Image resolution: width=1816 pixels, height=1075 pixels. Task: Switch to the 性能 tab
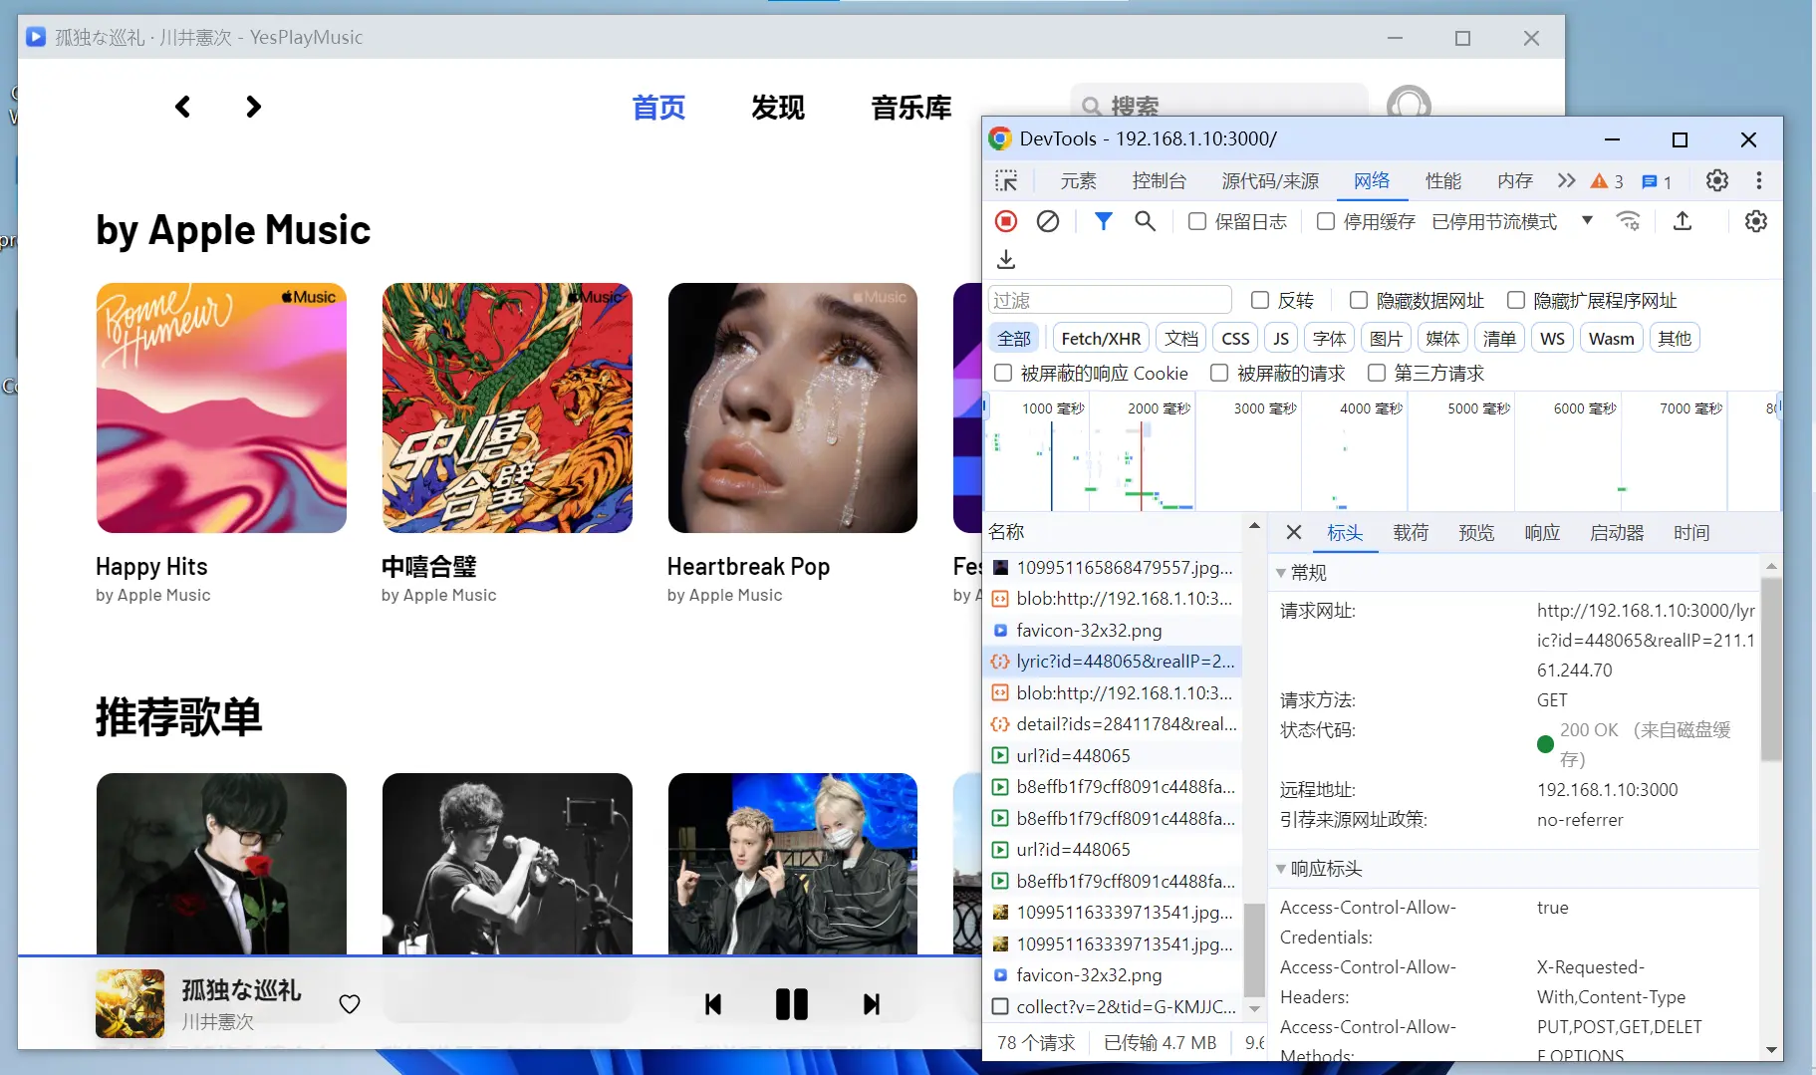point(1443,180)
